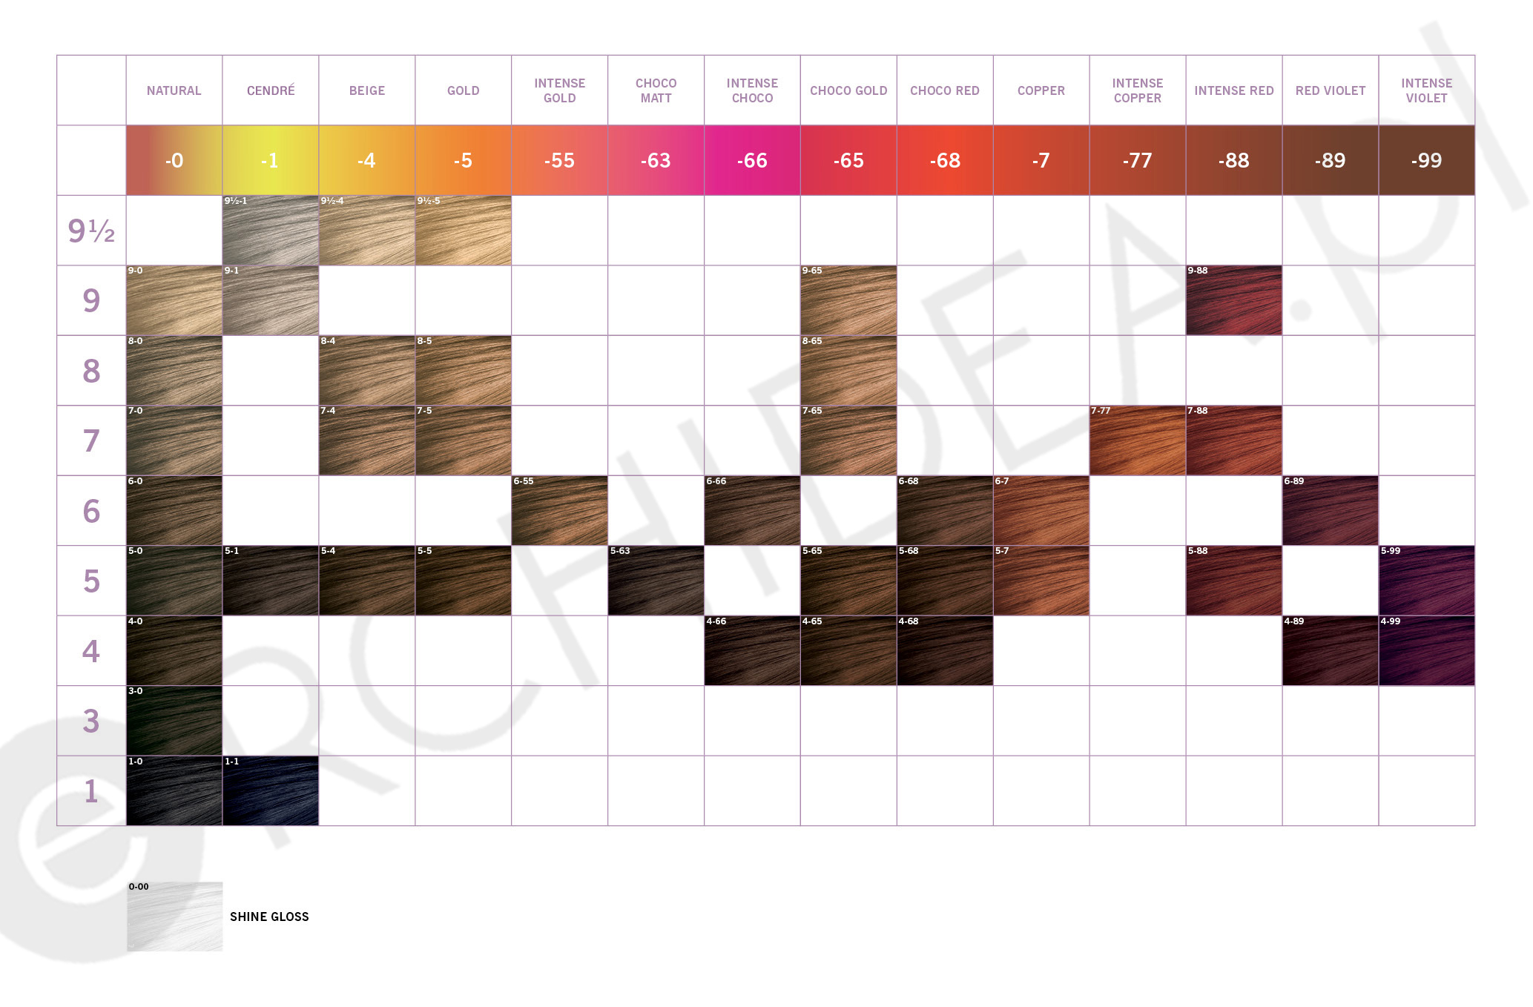Click the 4-68 choco red swatch
Screen dimensions: 1533x1007
(x=945, y=651)
